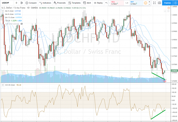Click the undo arrow icon
The height and width of the screenshot is (122, 178).
tap(106, 3)
